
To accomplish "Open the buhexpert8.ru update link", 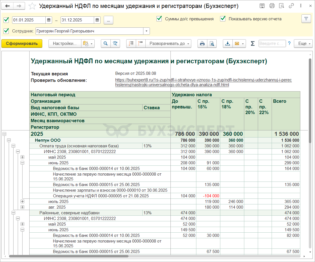I will [203, 82].
